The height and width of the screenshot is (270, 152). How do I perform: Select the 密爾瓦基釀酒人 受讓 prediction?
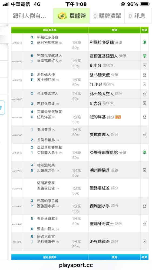(x=108, y=56)
